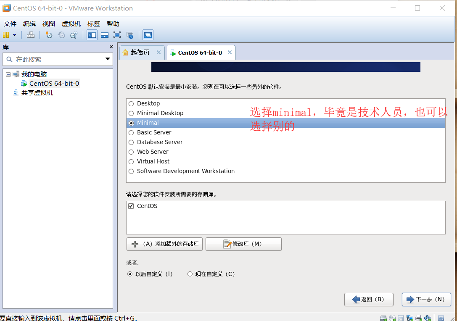Toggle the CentOS repository checkbox
Viewport: 457px width, 321px height.
[x=131, y=206]
